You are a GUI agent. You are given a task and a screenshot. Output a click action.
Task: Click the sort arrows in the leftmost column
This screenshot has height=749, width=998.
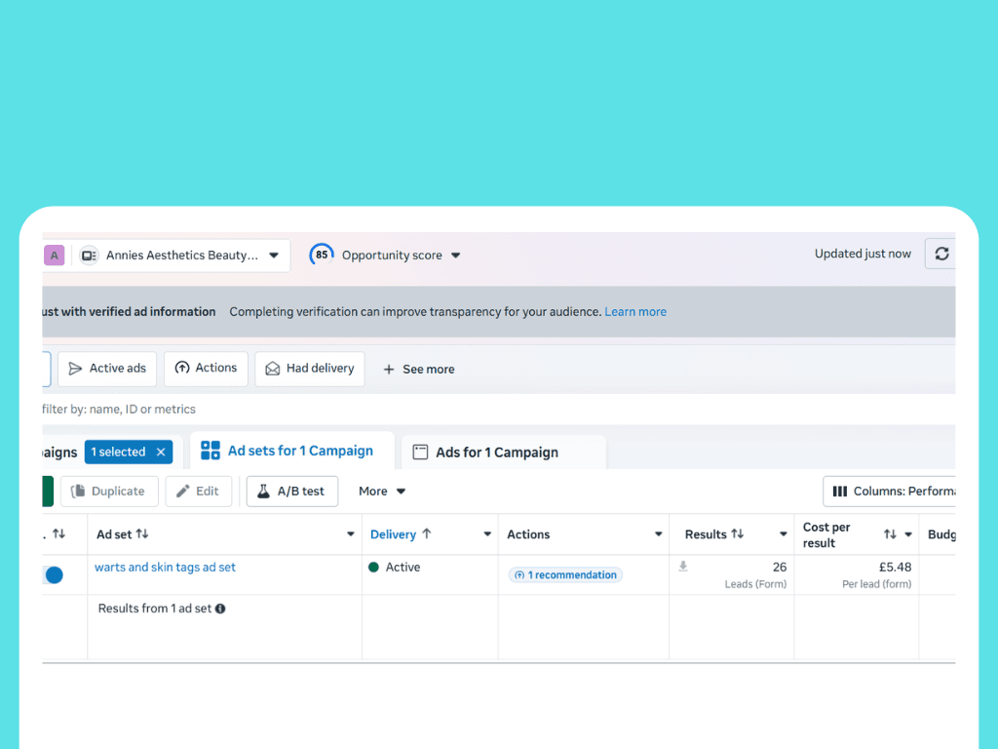coord(59,534)
